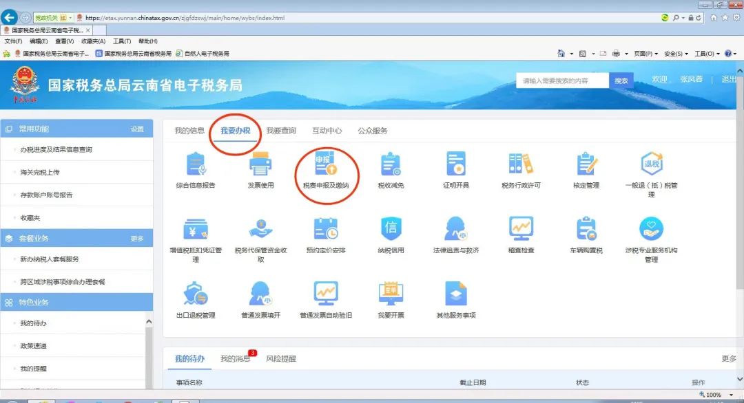744x403 pixels.
Task: Open 一般退（抵）税管理 icon
Action: coord(652,164)
